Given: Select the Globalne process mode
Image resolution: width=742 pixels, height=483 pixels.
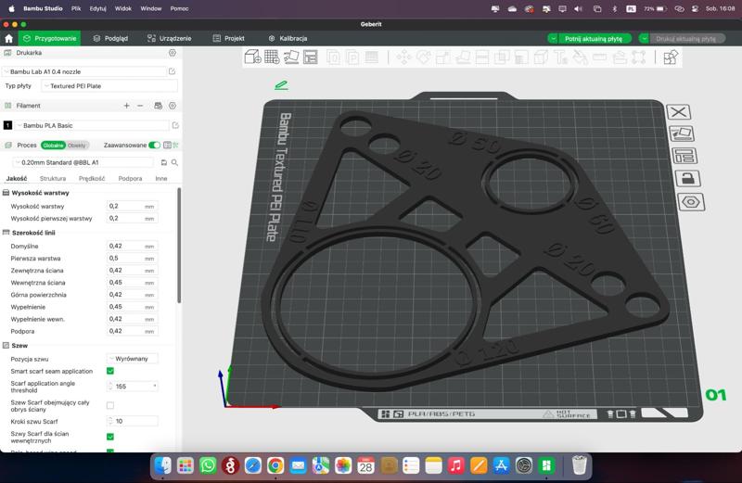Looking at the screenshot, I should click(x=53, y=146).
